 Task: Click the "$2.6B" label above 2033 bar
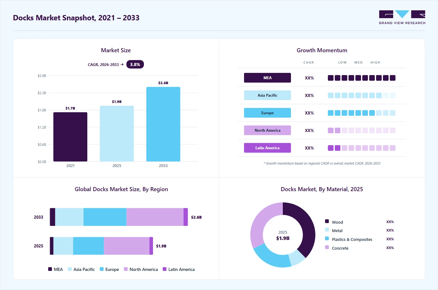coord(163,83)
